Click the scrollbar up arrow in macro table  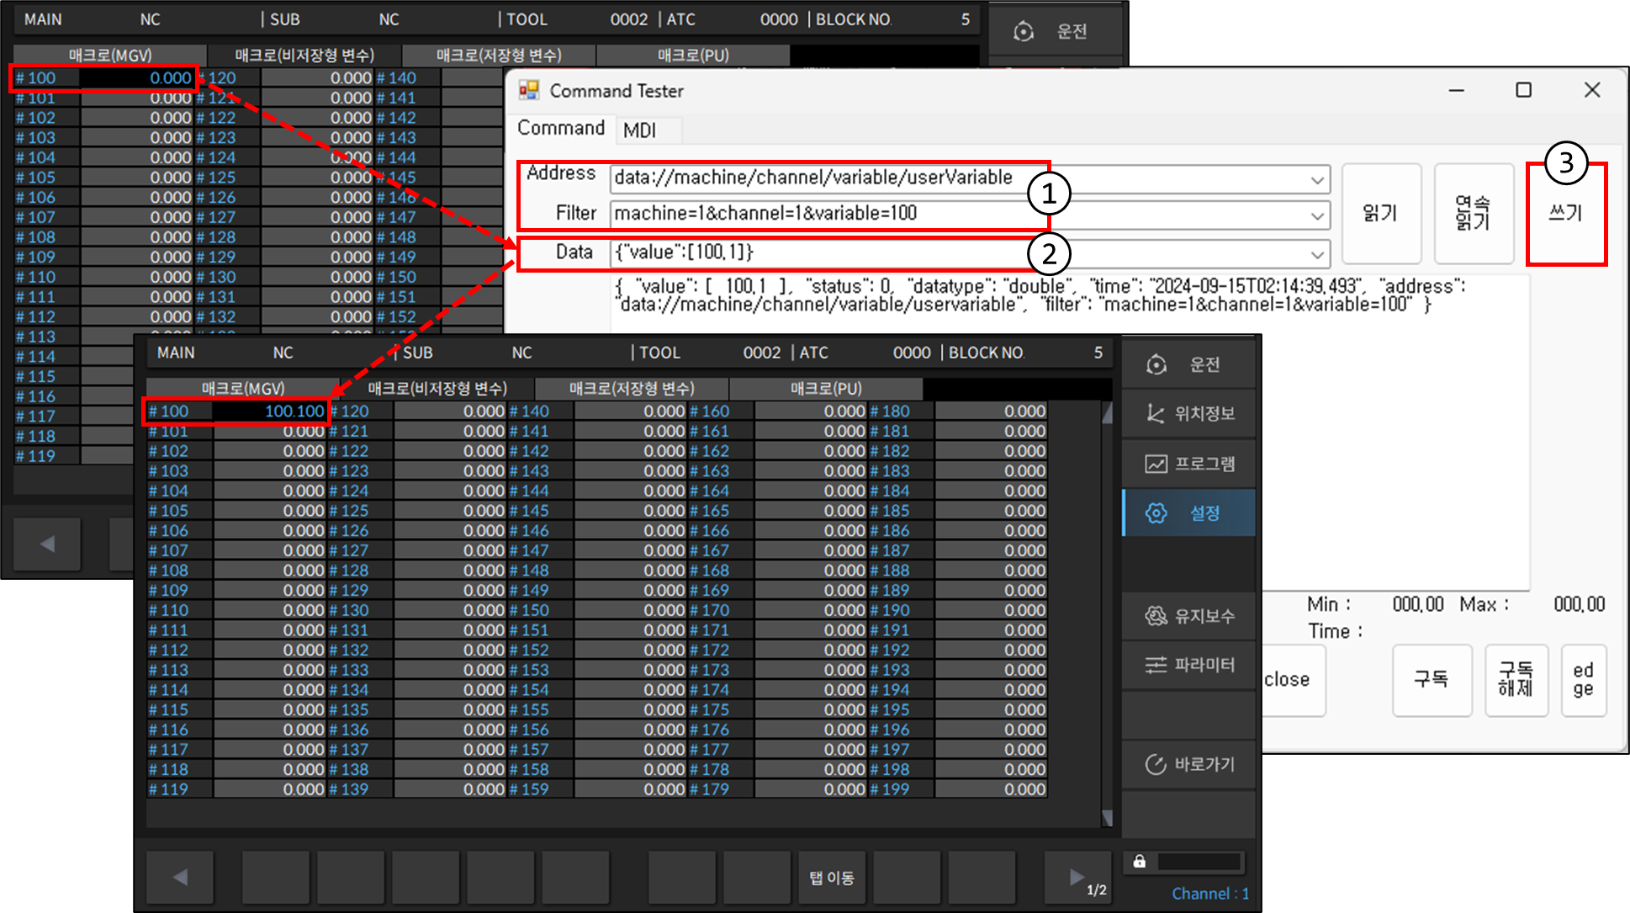click(1107, 412)
